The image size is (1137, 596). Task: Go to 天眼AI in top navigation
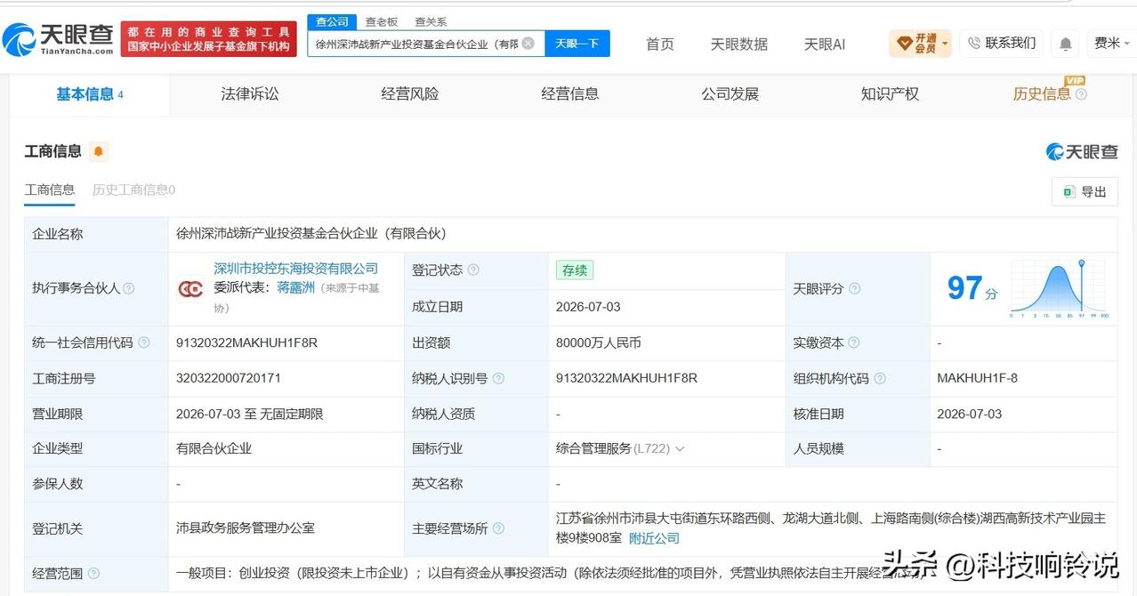(x=825, y=44)
